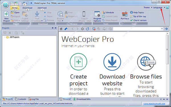This screenshot has width=171, height=107.
Task: Click in the browser address field
Action: coord(137,29)
